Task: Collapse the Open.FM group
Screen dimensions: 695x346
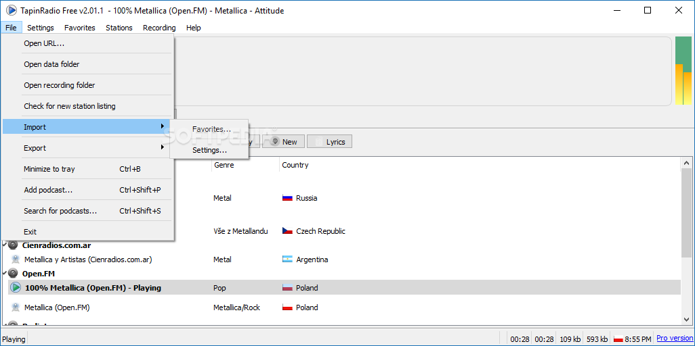Action: point(5,272)
